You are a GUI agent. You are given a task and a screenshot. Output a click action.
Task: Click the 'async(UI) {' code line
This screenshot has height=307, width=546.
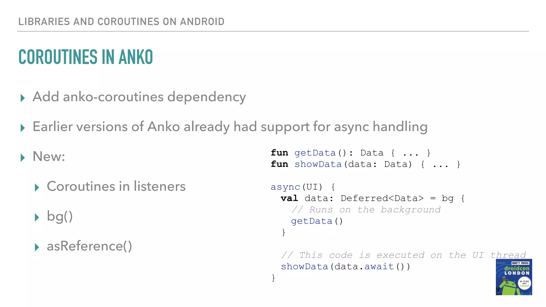(303, 187)
